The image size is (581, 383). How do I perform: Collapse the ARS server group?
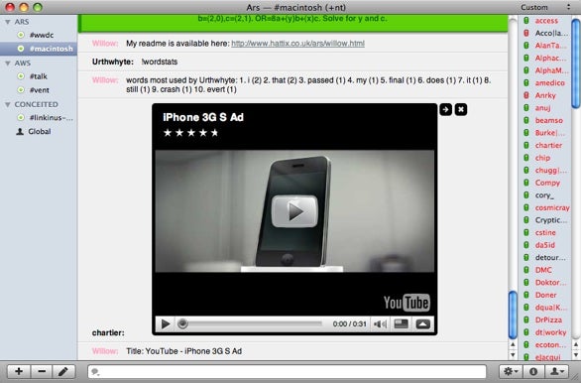(7, 22)
